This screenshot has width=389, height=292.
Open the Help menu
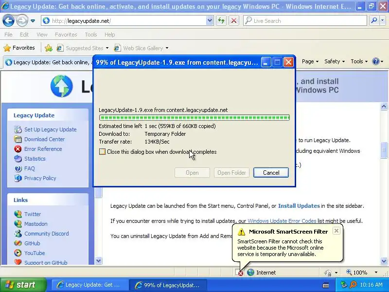tap(109, 35)
